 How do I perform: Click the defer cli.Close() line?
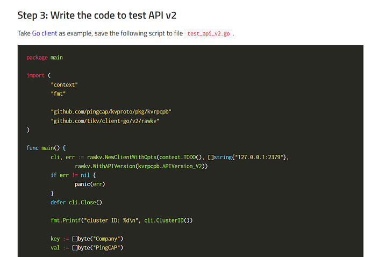76,202
